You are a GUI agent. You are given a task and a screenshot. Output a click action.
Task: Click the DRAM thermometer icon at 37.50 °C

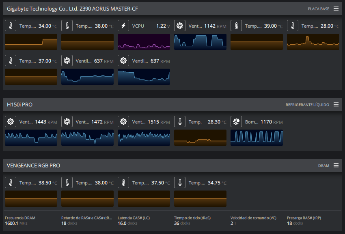pos(123,182)
